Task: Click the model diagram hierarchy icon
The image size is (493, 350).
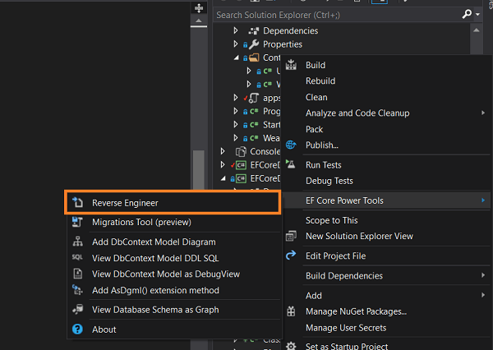Action: [78, 242]
